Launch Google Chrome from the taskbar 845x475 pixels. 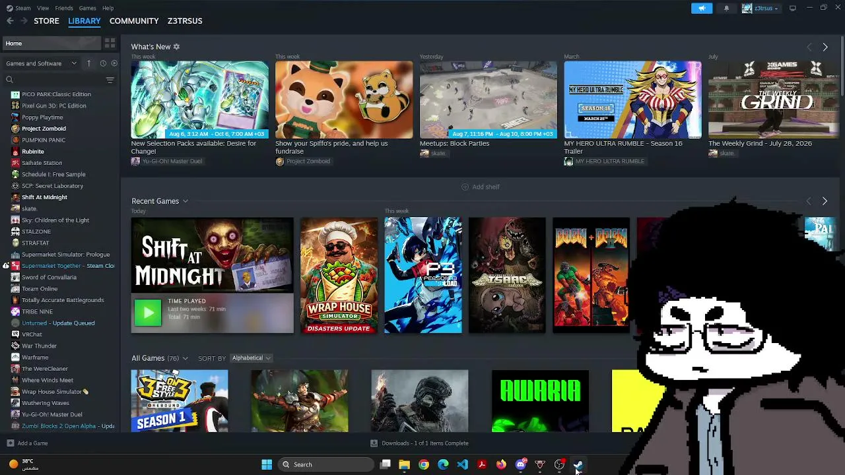424,464
